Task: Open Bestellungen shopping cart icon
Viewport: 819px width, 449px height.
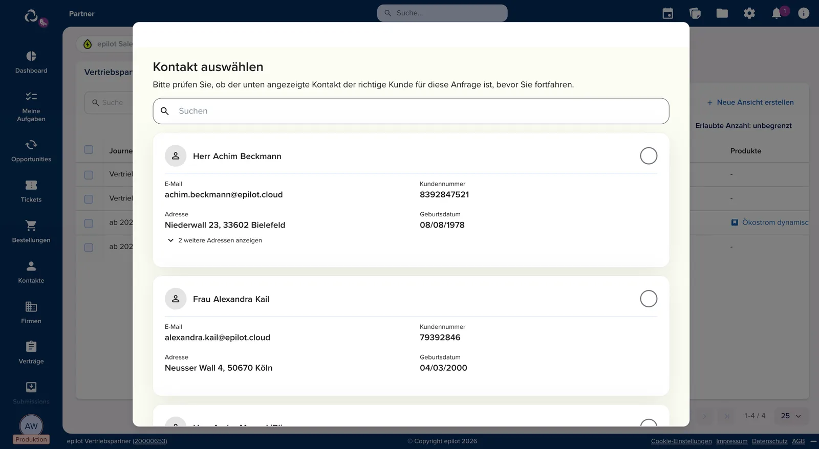Action: click(x=31, y=226)
